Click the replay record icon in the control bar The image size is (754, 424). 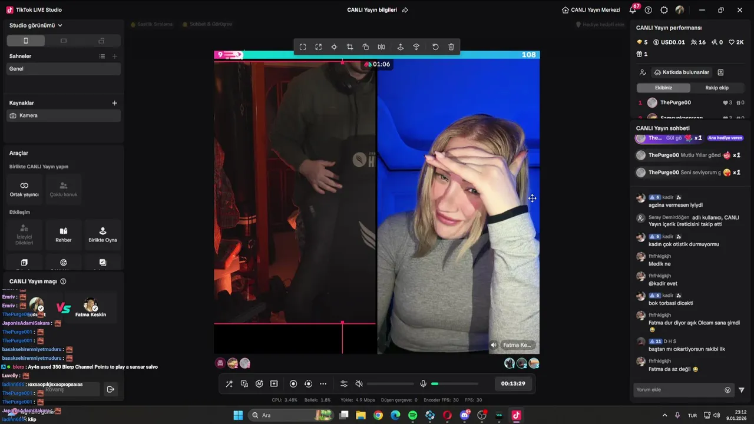[x=308, y=384]
